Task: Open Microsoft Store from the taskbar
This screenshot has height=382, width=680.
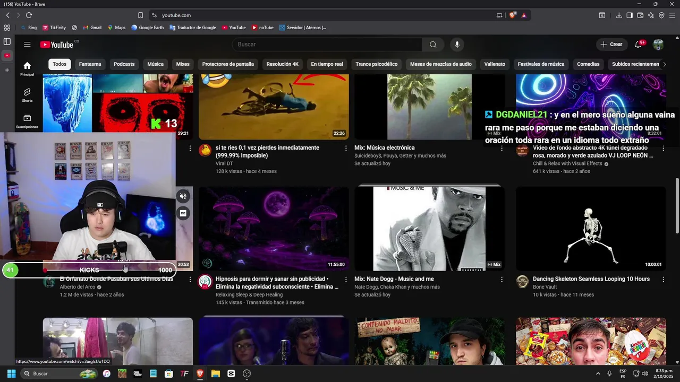Action: pos(169,374)
